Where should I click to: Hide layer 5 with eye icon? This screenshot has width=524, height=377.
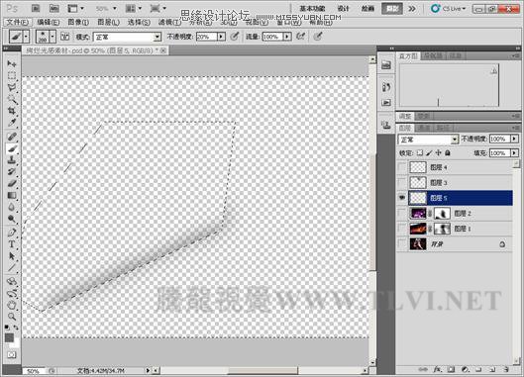(402, 198)
